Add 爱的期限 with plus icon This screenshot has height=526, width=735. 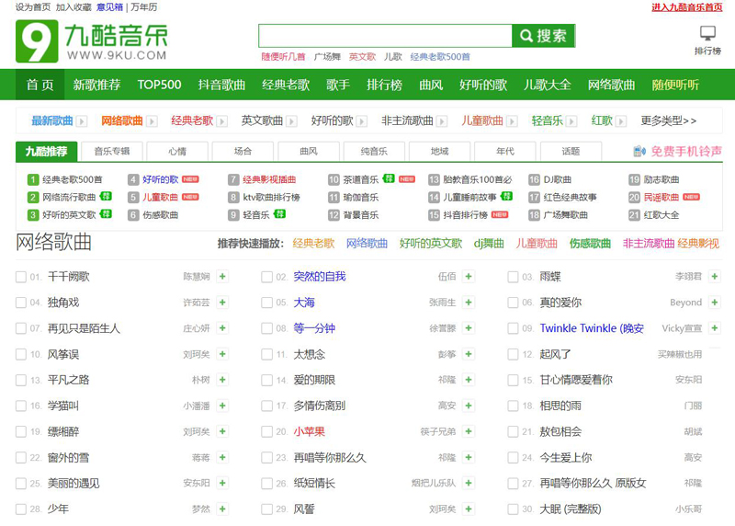pyautogui.click(x=469, y=380)
